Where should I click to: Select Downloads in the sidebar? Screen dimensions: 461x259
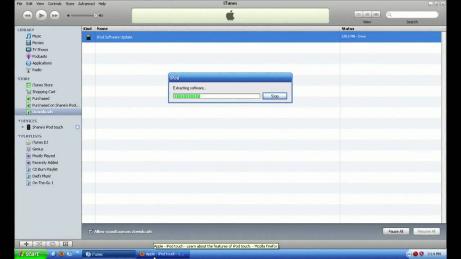click(x=48, y=112)
